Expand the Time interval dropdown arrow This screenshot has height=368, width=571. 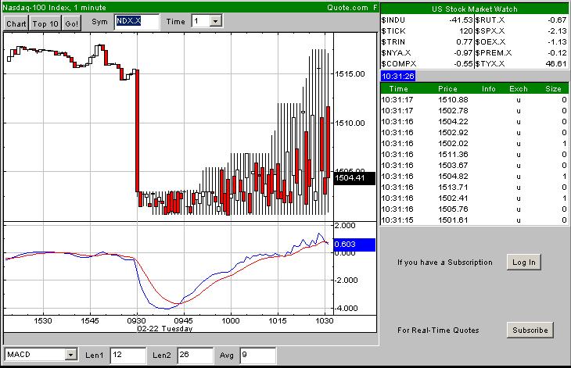coord(215,21)
